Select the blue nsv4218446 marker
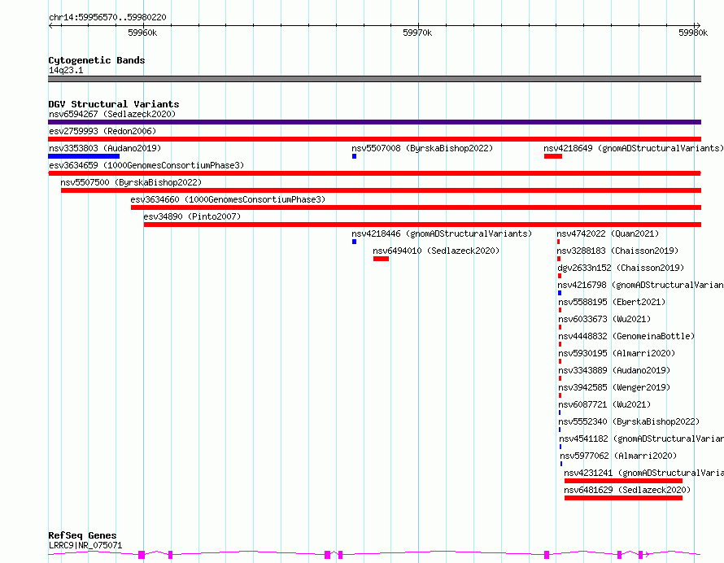The width and height of the screenshot is (724, 563). coord(354,242)
